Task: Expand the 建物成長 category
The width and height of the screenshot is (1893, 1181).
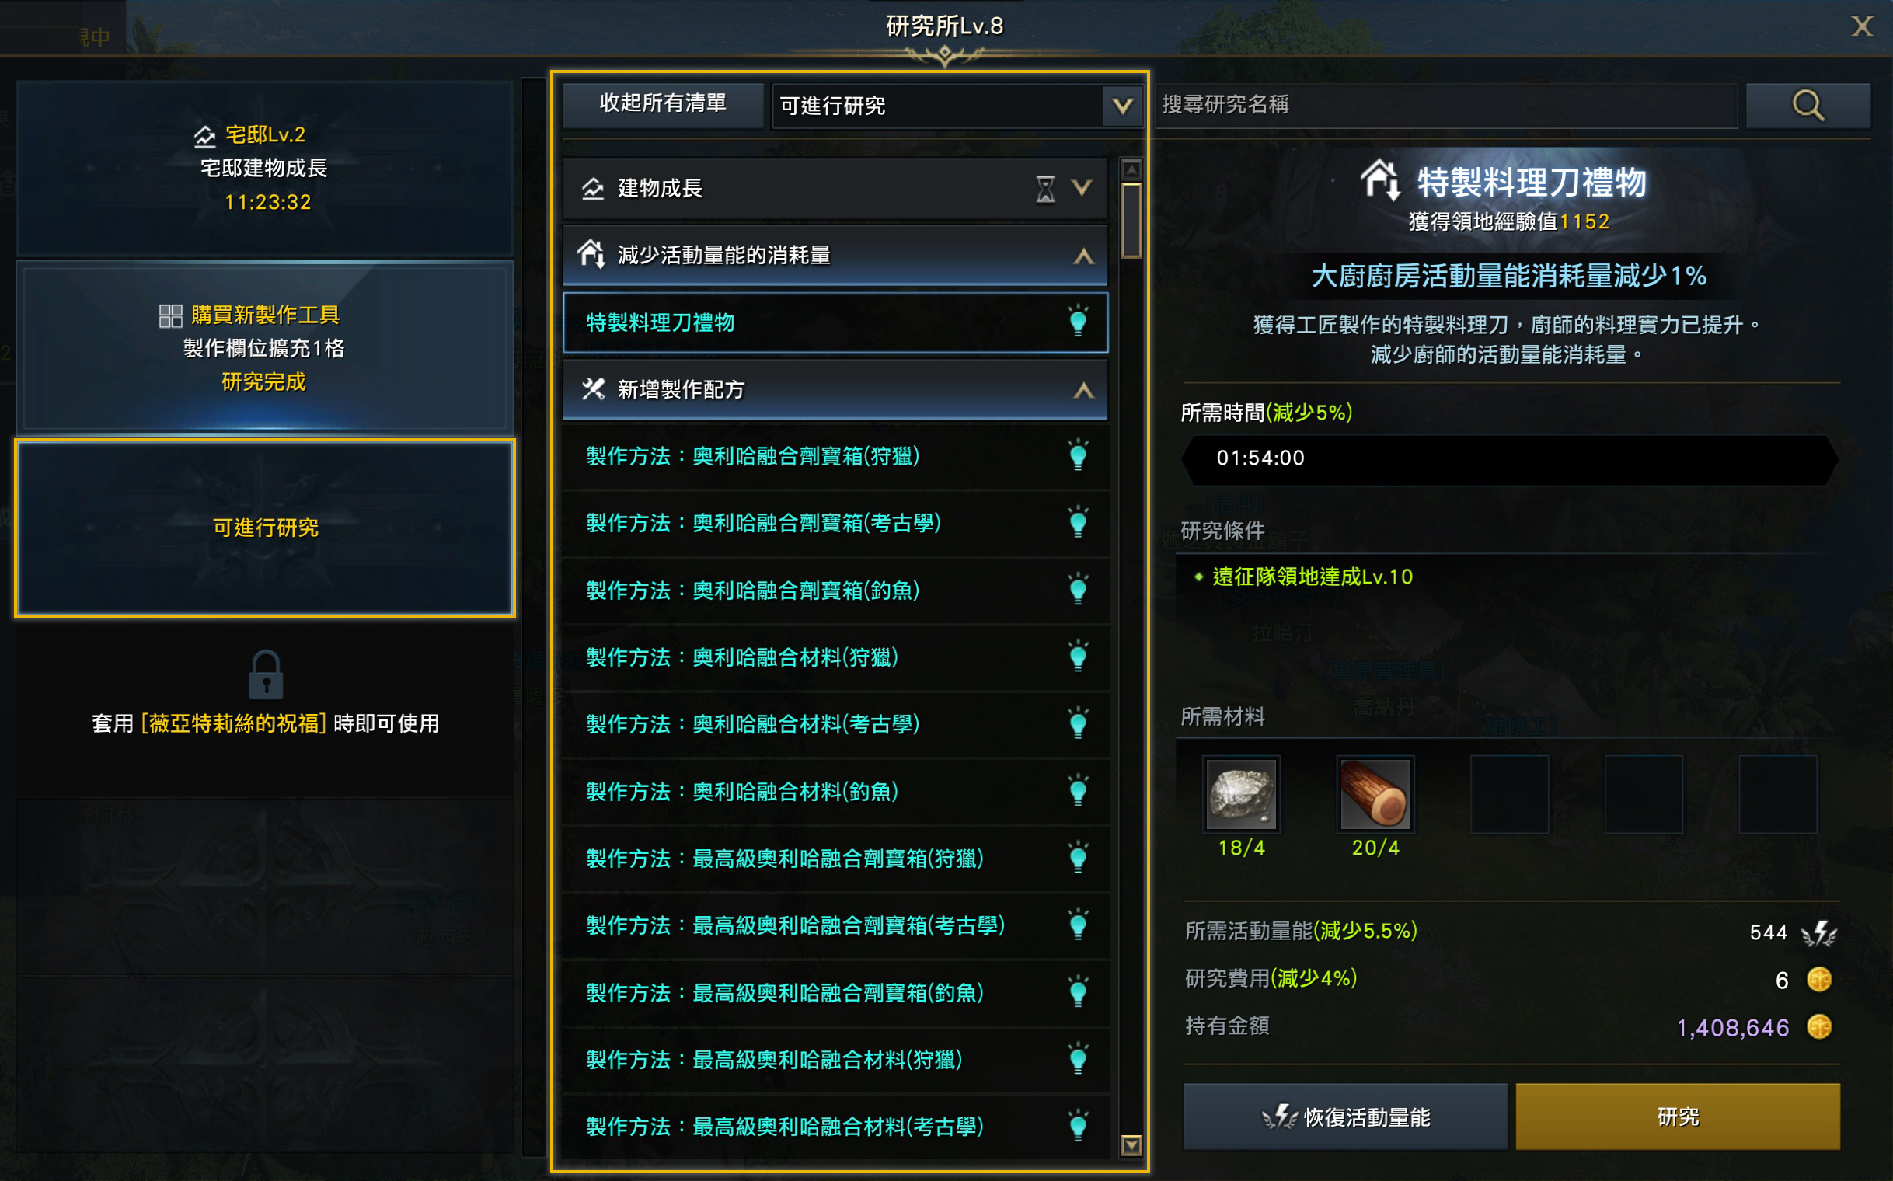Action: tap(1082, 188)
